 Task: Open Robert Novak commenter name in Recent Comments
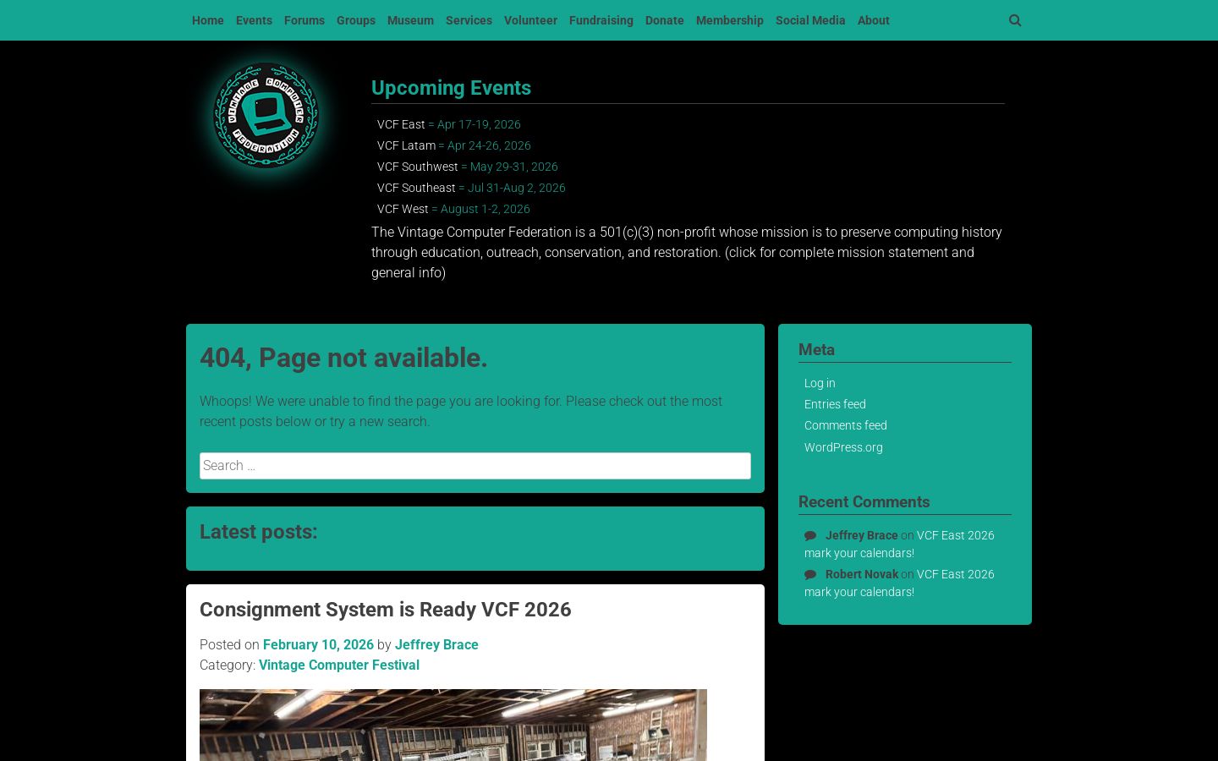862,574
